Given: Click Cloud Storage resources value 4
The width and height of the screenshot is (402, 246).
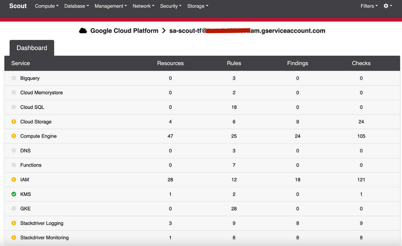Looking at the screenshot, I should [170, 122].
